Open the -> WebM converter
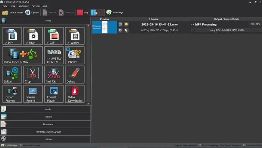 point(75,36)
